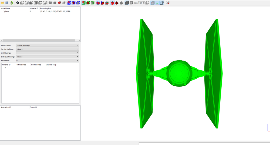
Task: Open the Kill Number dropdown
Action: 48,60
